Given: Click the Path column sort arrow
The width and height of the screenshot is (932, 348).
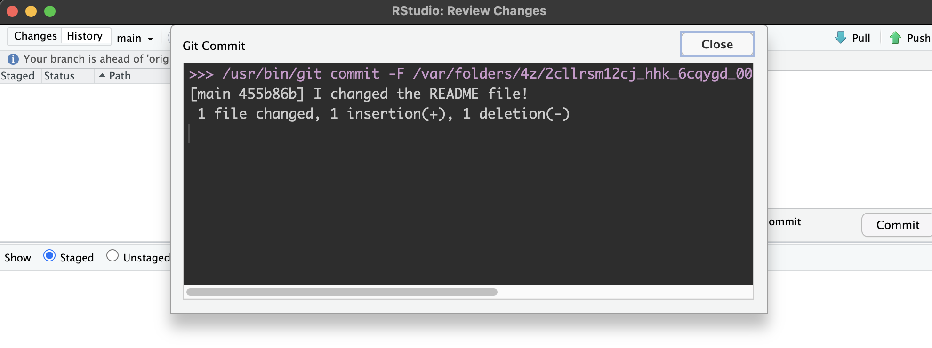Looking at the screenshot, I should [x=102, y=75].
